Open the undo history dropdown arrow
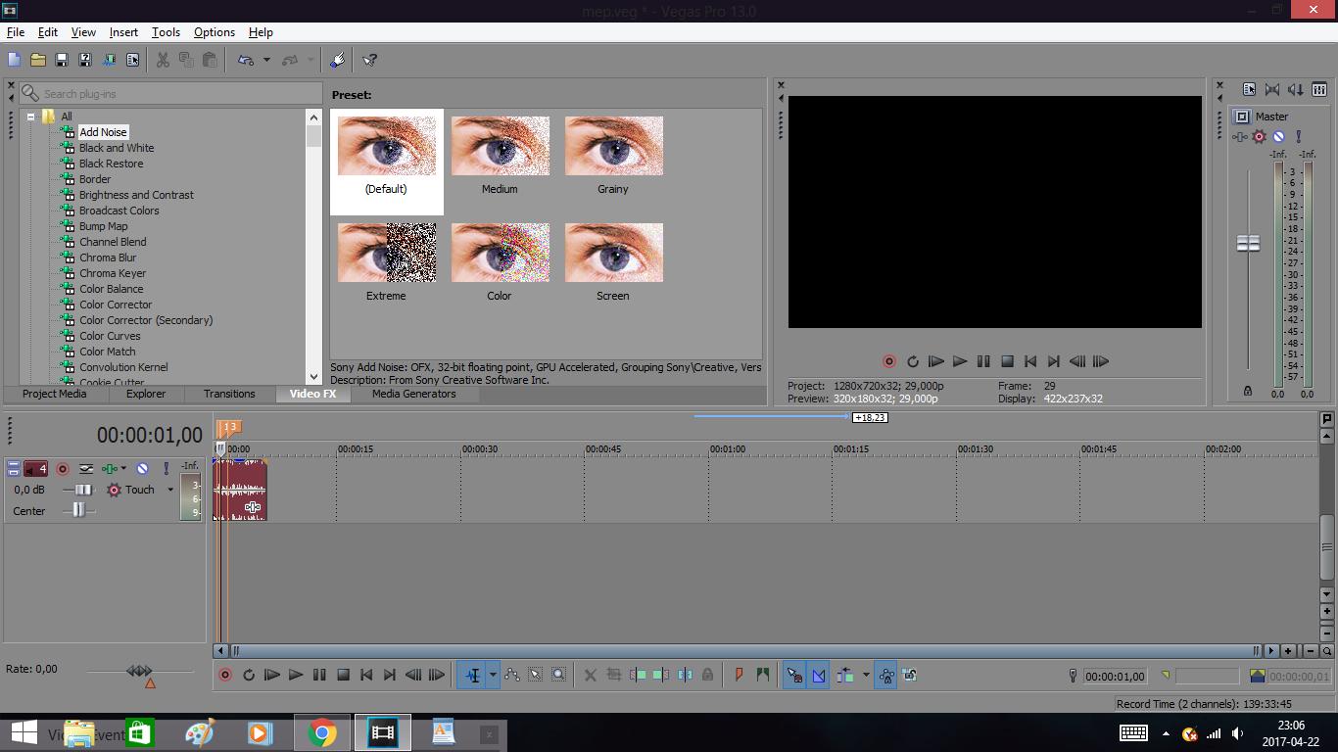The image size is (1338, 752). coord(266,60)
